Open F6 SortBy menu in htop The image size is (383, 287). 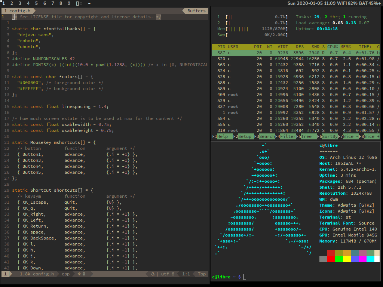(x=327, y=136)
